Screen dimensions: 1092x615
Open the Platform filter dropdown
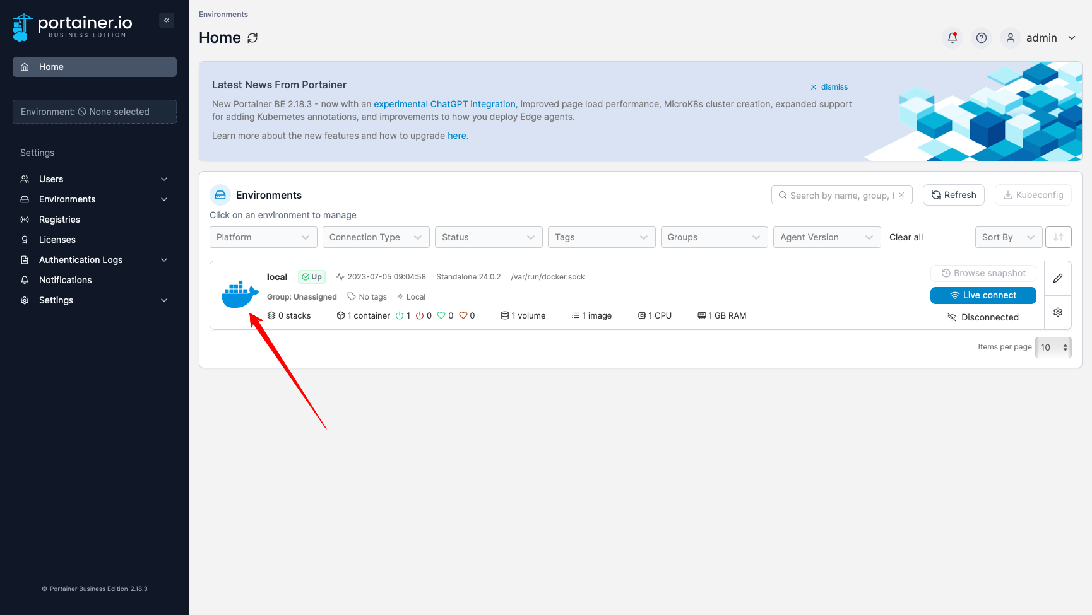[x=263, y=237]
